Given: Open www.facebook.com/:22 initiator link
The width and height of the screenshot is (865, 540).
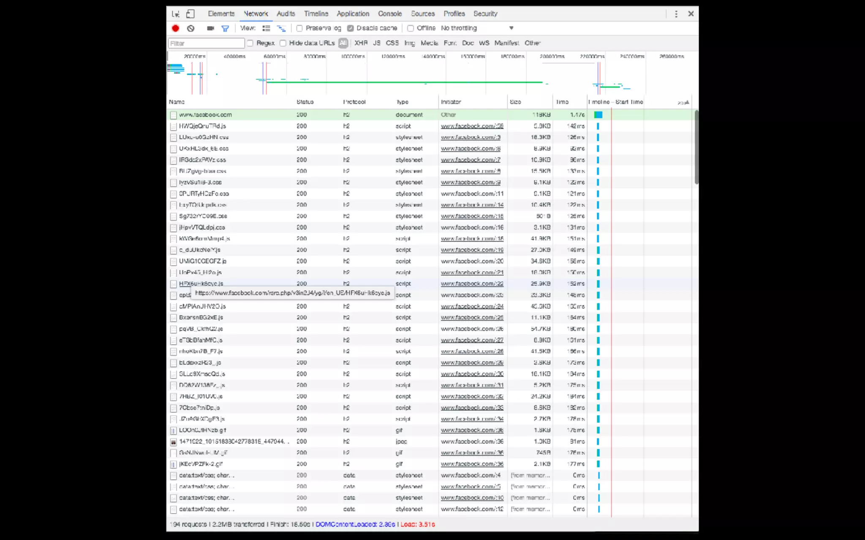Looking at the screenshot, I should (472, 284).
